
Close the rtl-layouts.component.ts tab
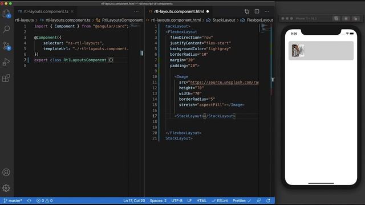point(72,11)
